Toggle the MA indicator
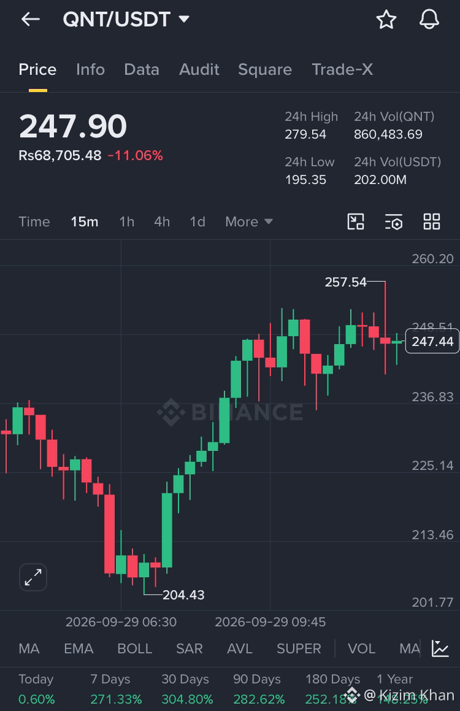Screen dimensions: 460x711 click(x=29, y=648)
